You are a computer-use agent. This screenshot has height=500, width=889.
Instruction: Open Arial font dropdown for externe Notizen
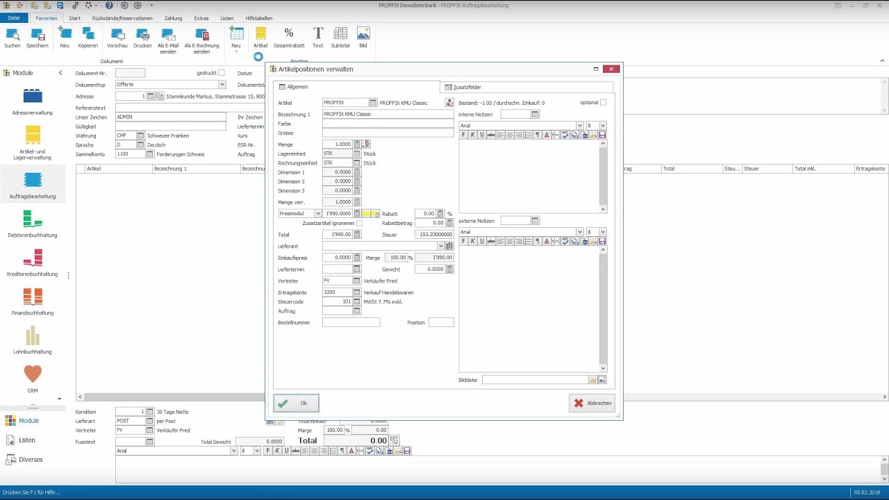tap(580, 232)
